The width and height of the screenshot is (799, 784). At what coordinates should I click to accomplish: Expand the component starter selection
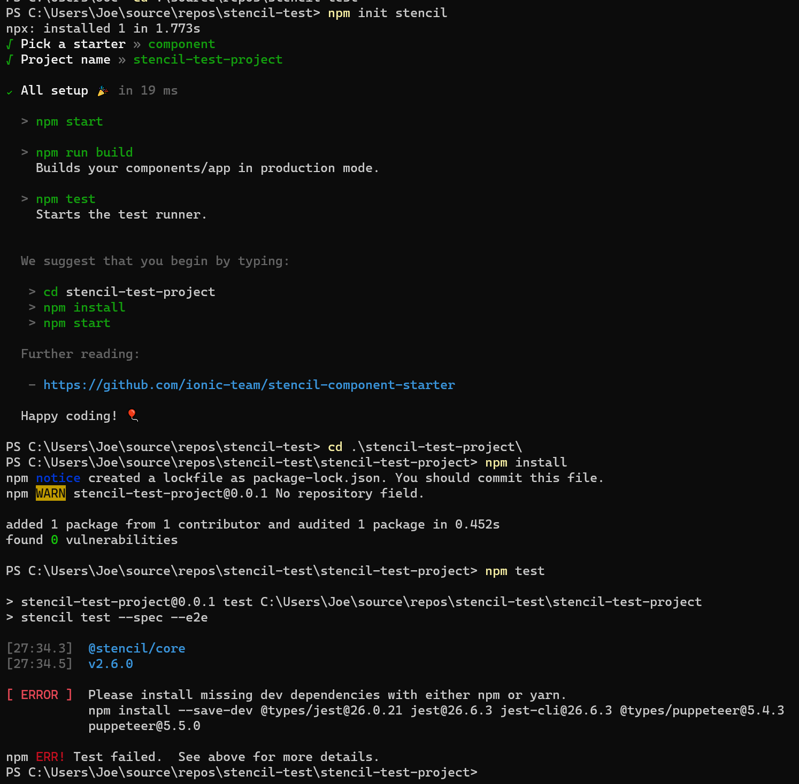pos(182,44)
